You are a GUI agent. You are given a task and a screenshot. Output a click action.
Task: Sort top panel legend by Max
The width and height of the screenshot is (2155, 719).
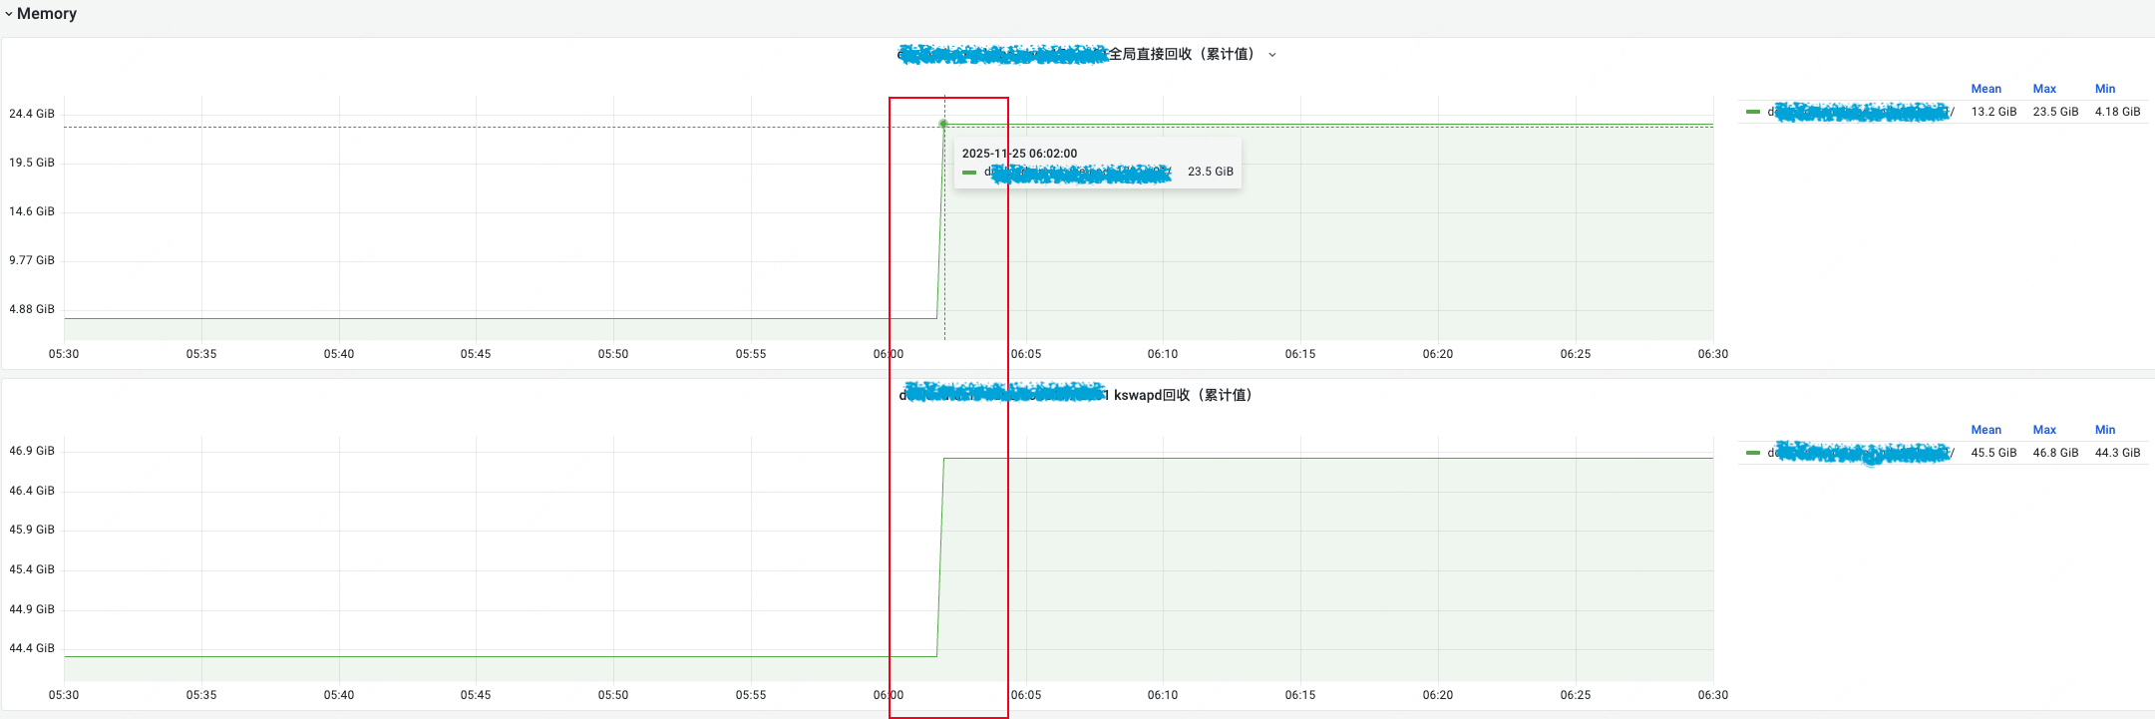[2044, 89]
